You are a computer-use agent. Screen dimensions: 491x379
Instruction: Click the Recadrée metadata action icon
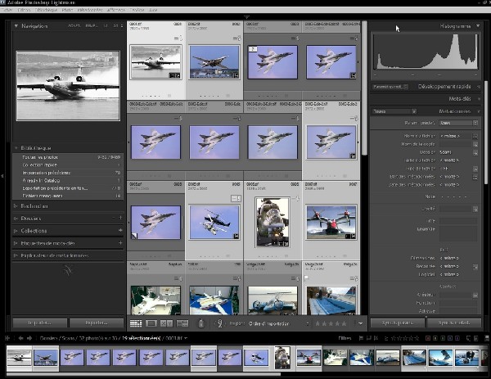[475, 267]
